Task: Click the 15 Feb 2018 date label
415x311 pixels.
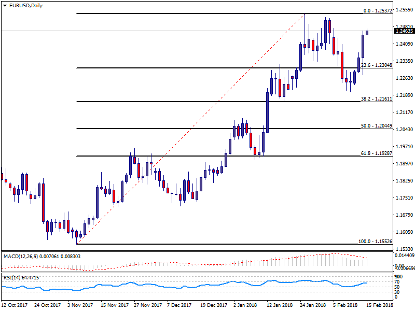Action: click(x=380, y=306)
